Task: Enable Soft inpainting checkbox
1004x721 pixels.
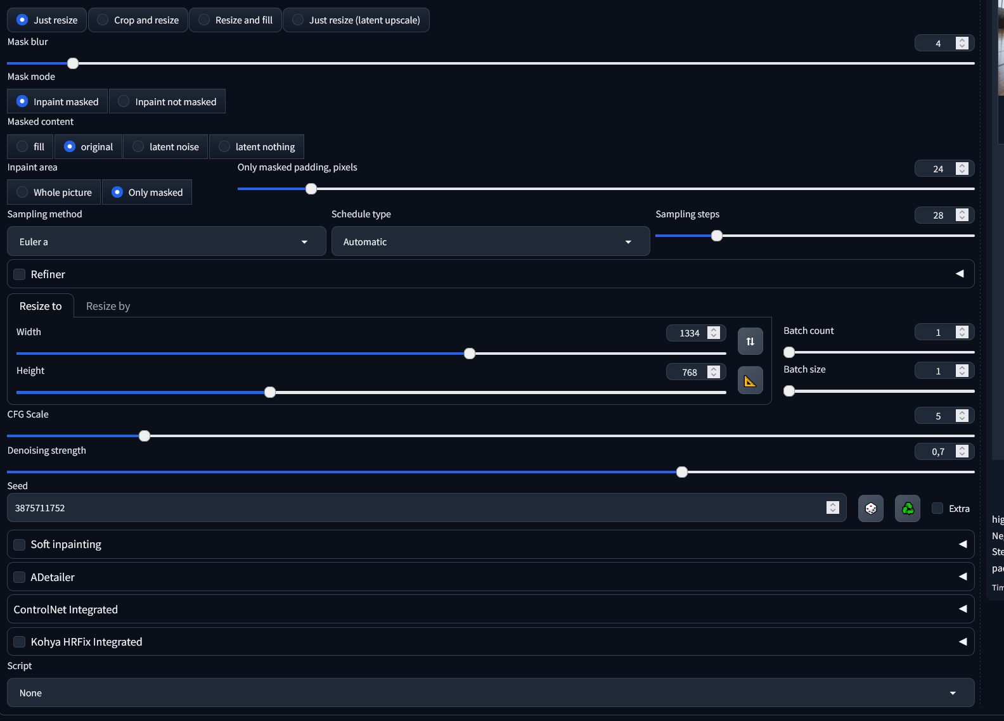Action: pyautogui.click(x=20, y=545)
